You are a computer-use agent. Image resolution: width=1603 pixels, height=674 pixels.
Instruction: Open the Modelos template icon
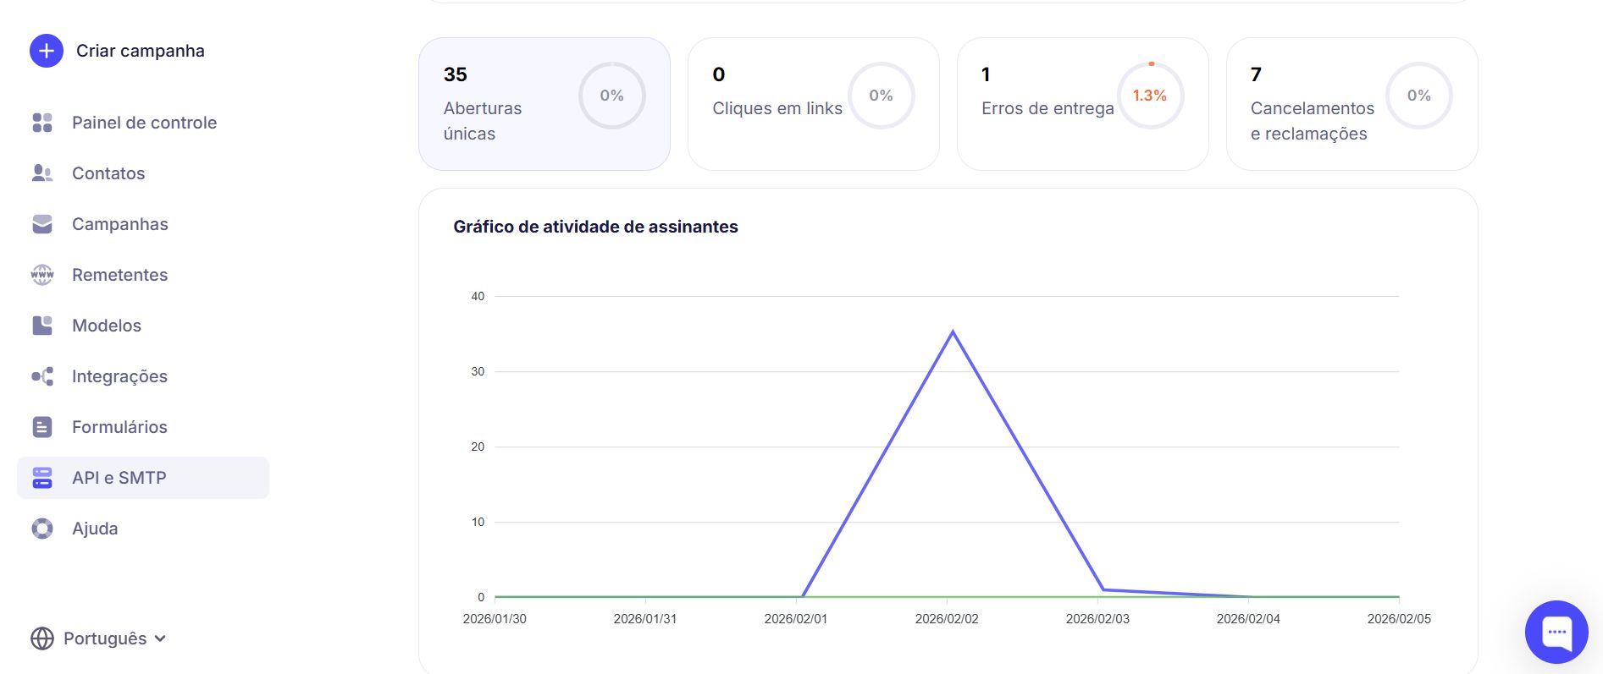(42, 326)
